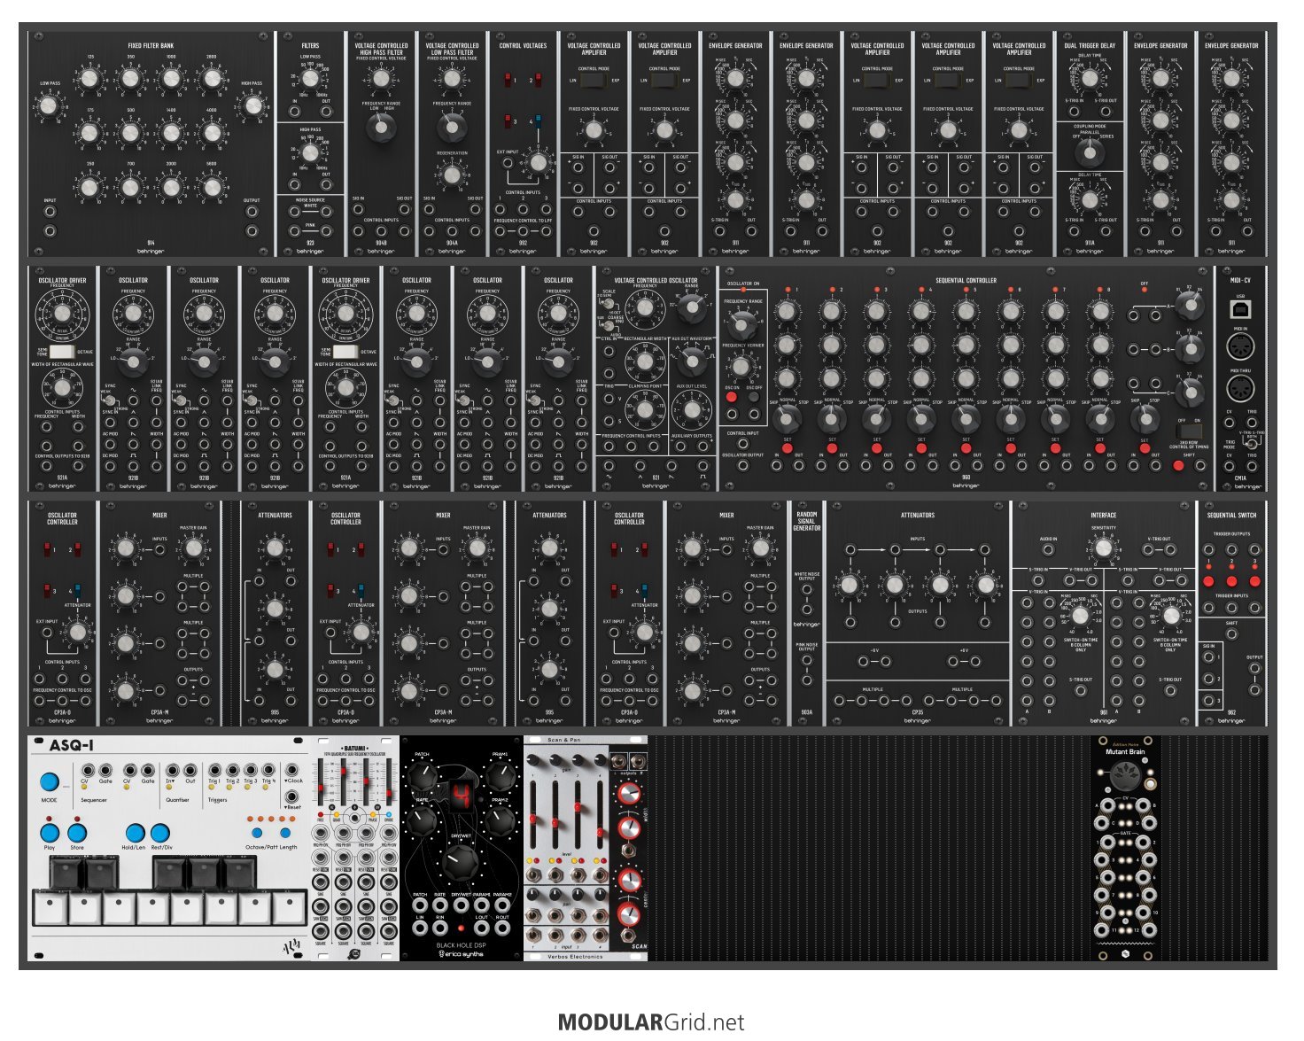
Task: Select the L OUT jack on Black Hole DSP
Action: point(482,928)
